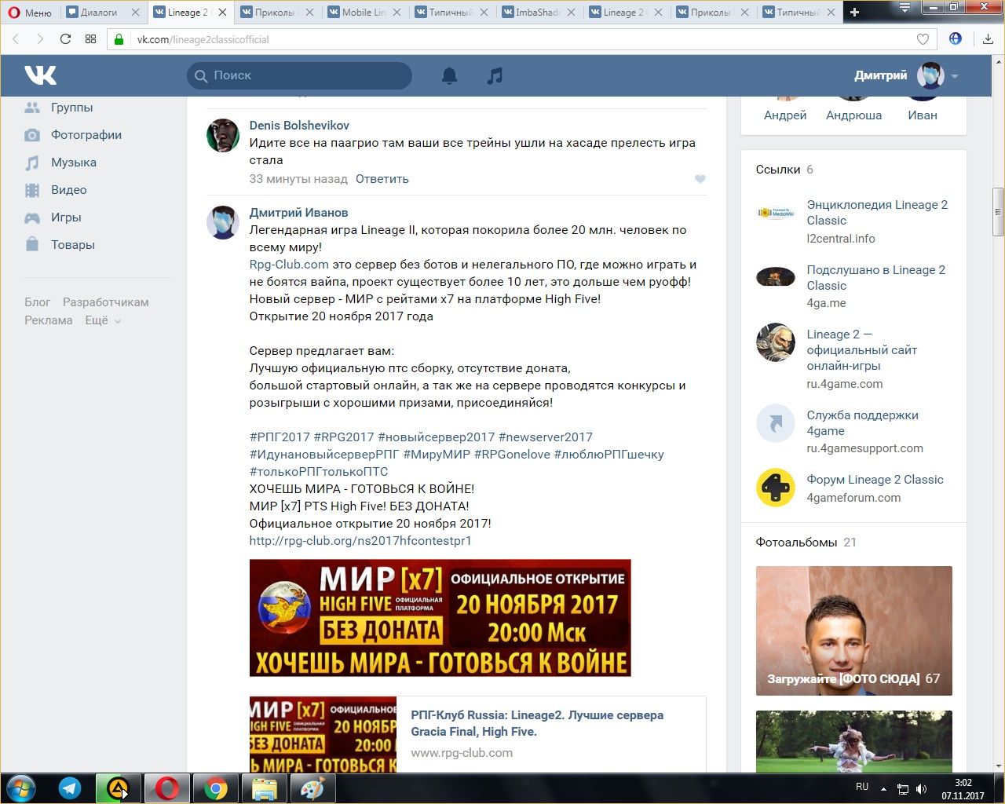This screenshot has width=1005, height=804.
Task: Open a new browser tab with plus
Action: tap(854, 12)
